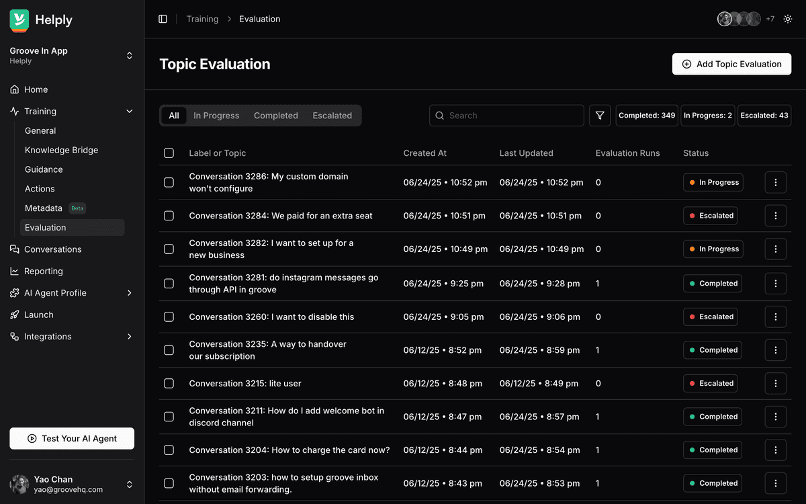Click the Training breadcrumb link
806x504 pixels.
pyautogui.click(x=202, y=19)
